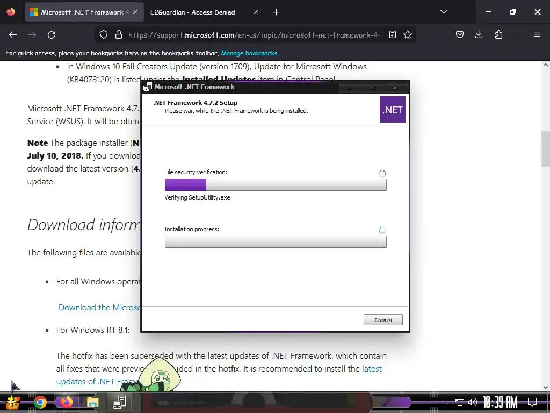Click page scrollbar down arrow
This screenshot has height=413, width=550.
pos(546,387)
